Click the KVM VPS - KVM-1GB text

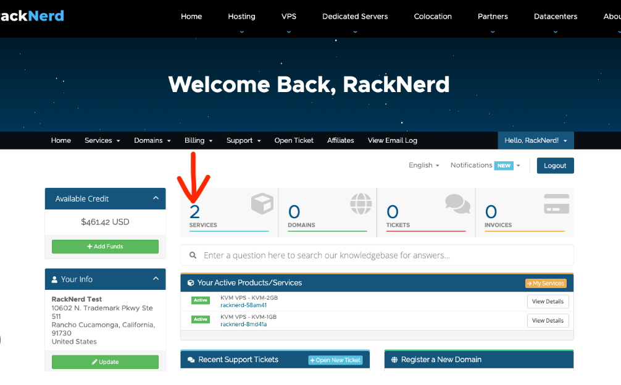[x=249, y=317]
